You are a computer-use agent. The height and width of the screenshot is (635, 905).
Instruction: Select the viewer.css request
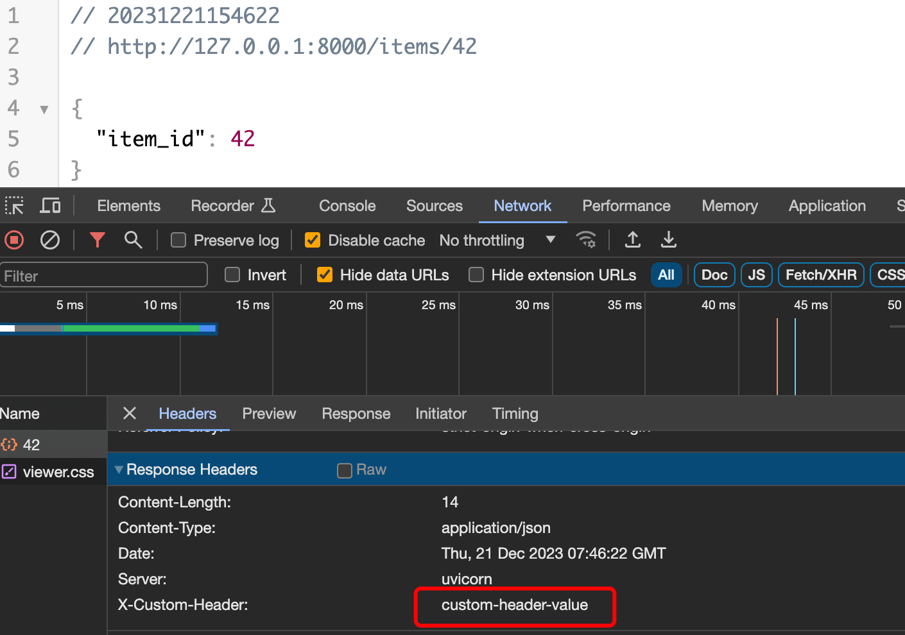(58, 472)
